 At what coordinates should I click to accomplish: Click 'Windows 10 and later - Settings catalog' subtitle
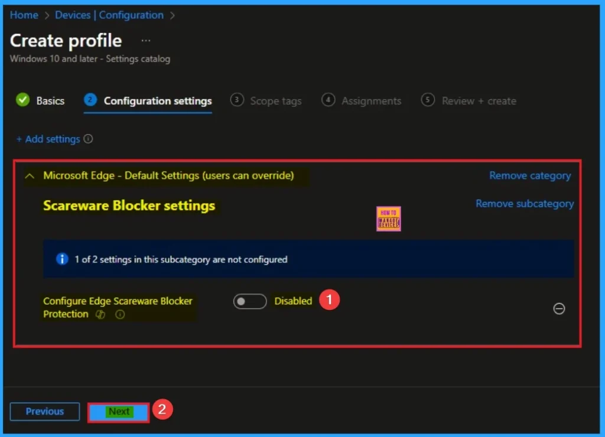tap(90, 58)
